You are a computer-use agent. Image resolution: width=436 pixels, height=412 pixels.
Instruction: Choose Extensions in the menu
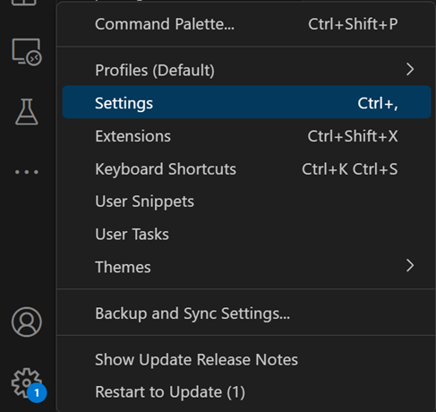pos(246,136)
